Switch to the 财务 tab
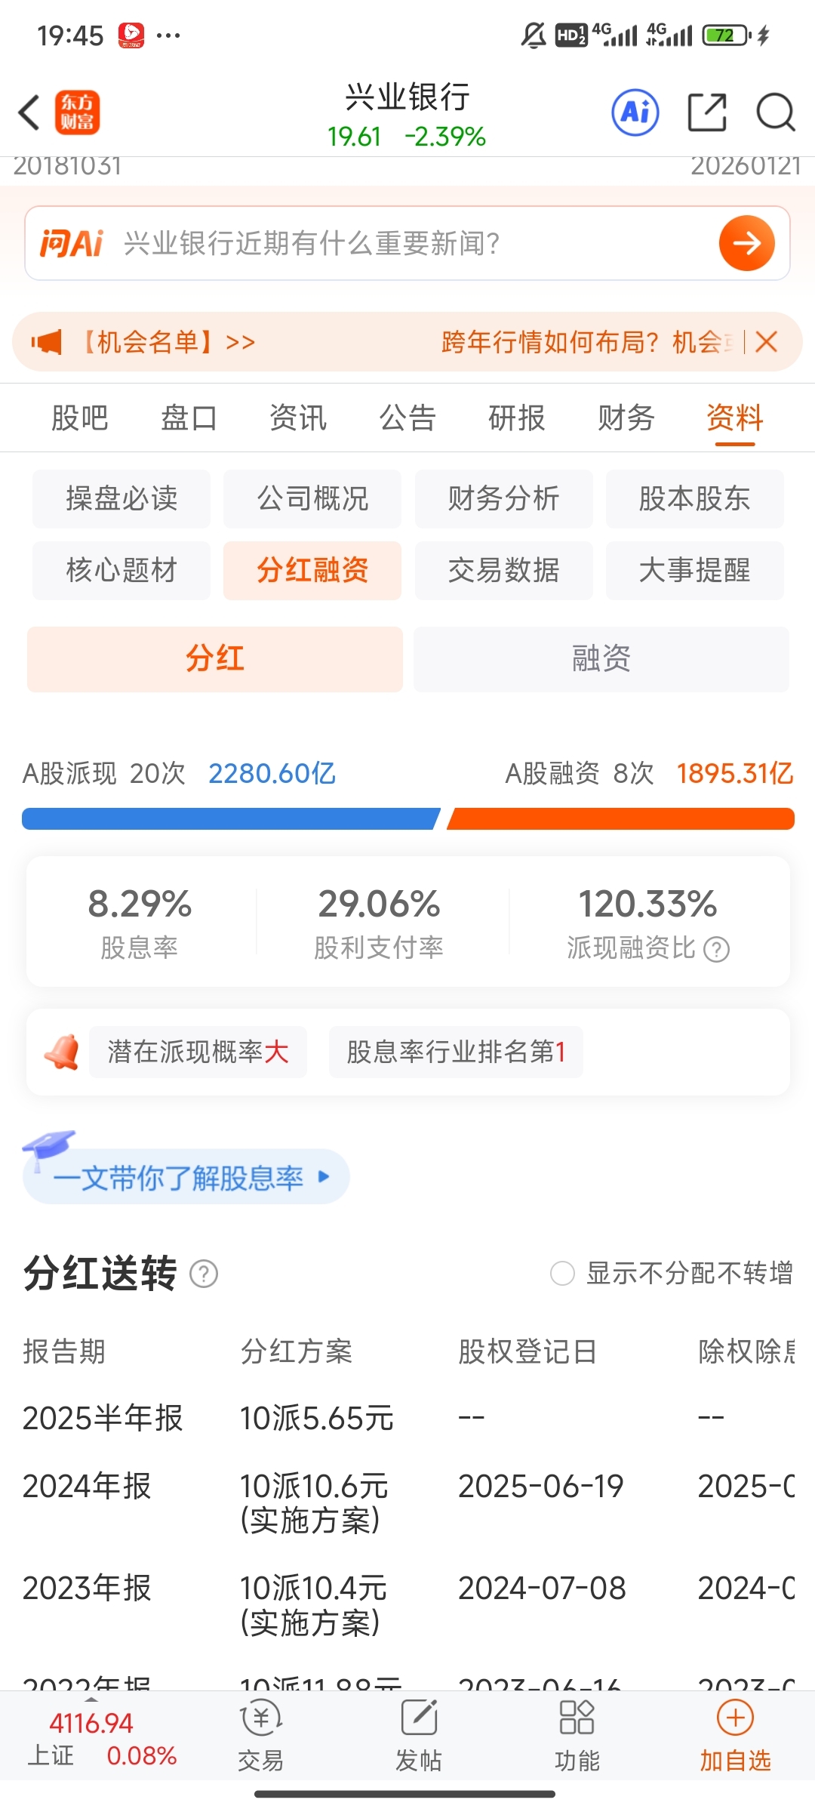Viewport: 815px width, 1812px height. click(626, 418)
